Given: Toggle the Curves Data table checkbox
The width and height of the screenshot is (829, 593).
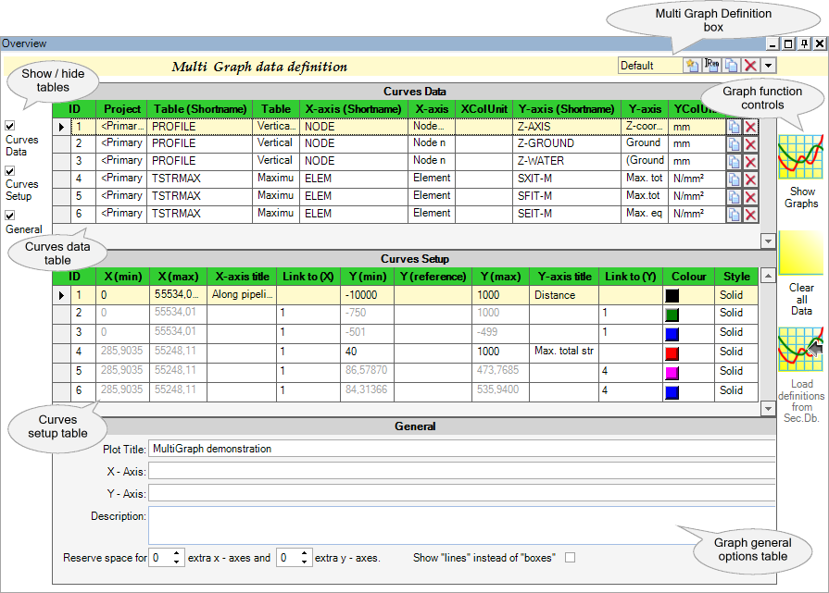Looking at the screenshot, I should [x=10, y=126].
